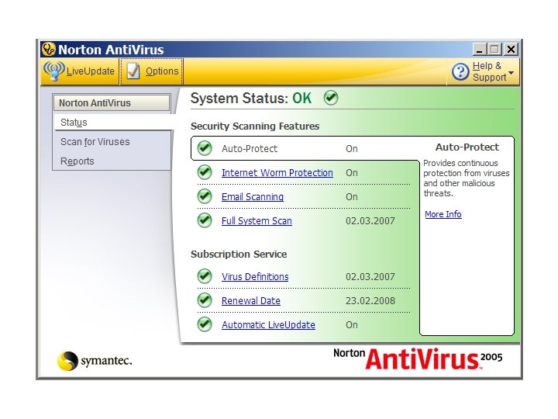This screenshot has width=558, height=419.
Task: Close the Norton AntiVirus window
Action: 511,49
